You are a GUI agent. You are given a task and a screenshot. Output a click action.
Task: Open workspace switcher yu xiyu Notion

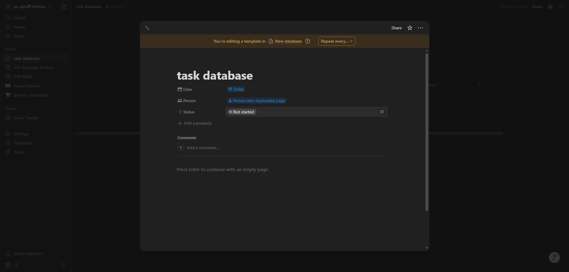(28, 7)
